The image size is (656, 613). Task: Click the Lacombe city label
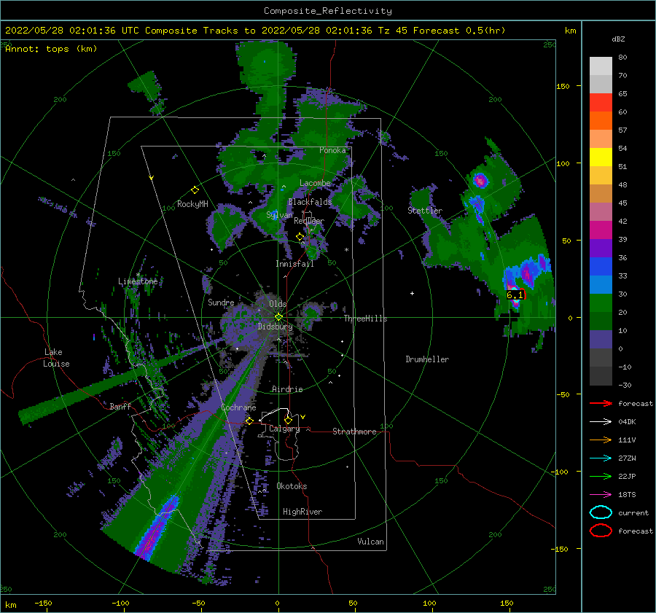click(315, 183)
